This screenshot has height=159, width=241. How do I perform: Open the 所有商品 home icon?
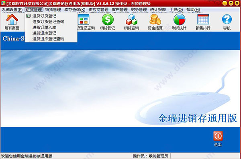coord(12,22)
